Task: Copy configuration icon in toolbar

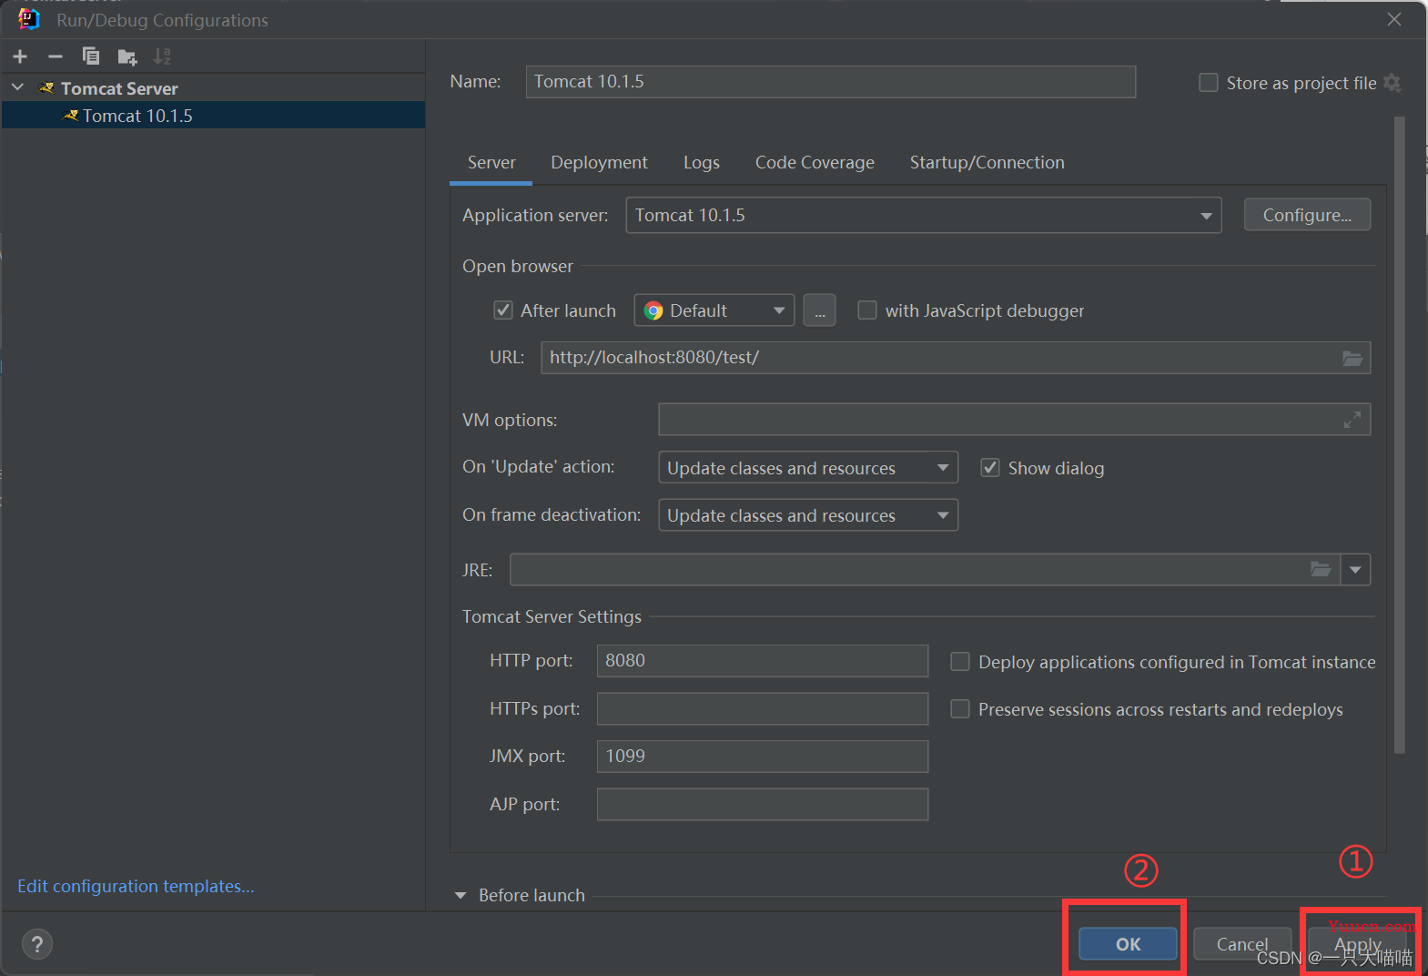Action: [91, 56]
